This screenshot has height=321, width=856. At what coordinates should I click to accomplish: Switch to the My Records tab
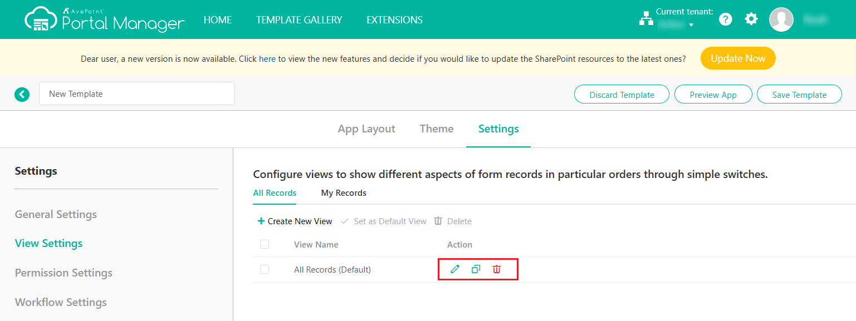point(344,193)
